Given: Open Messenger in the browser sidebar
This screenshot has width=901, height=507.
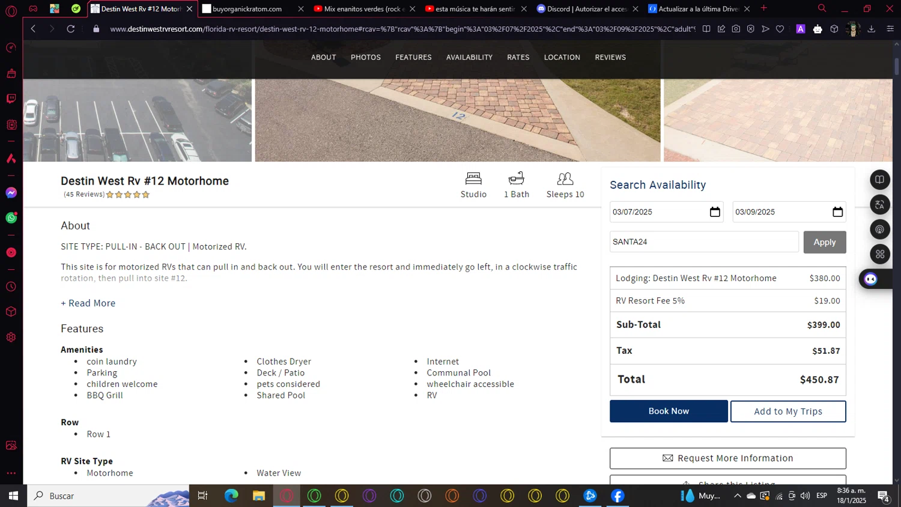Looking at the screenshot, I should 11,193.
